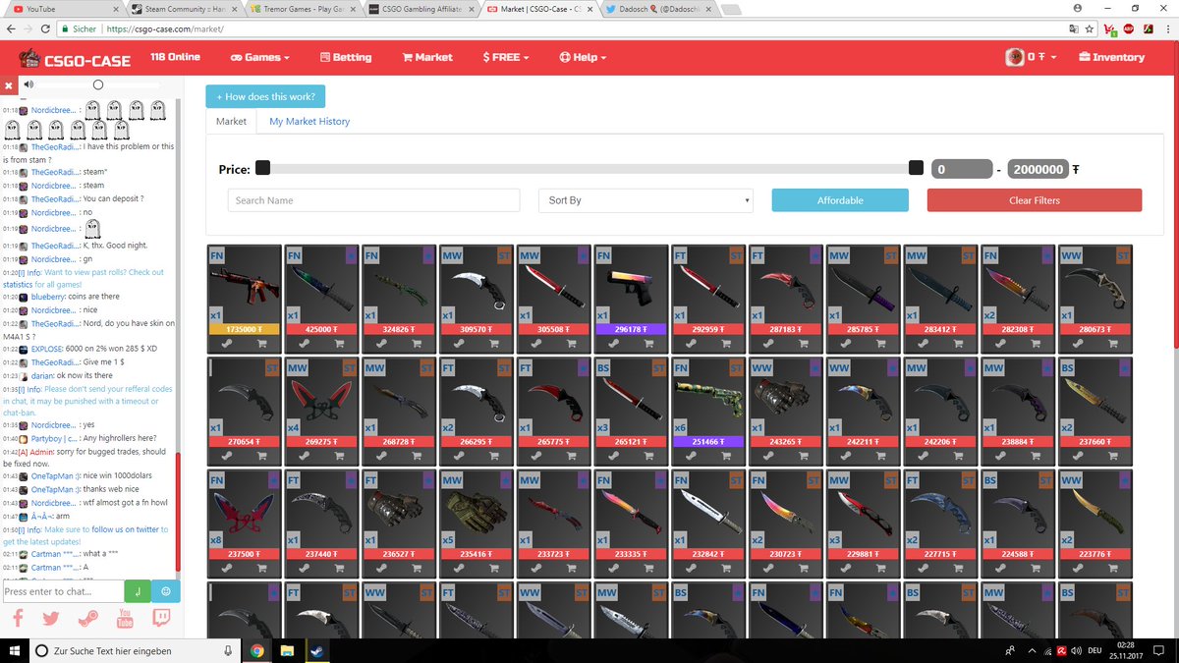Viewport: 1179px width, 663px height.
Task: Expand the Games menu
Action: click(x=260, y=57)
